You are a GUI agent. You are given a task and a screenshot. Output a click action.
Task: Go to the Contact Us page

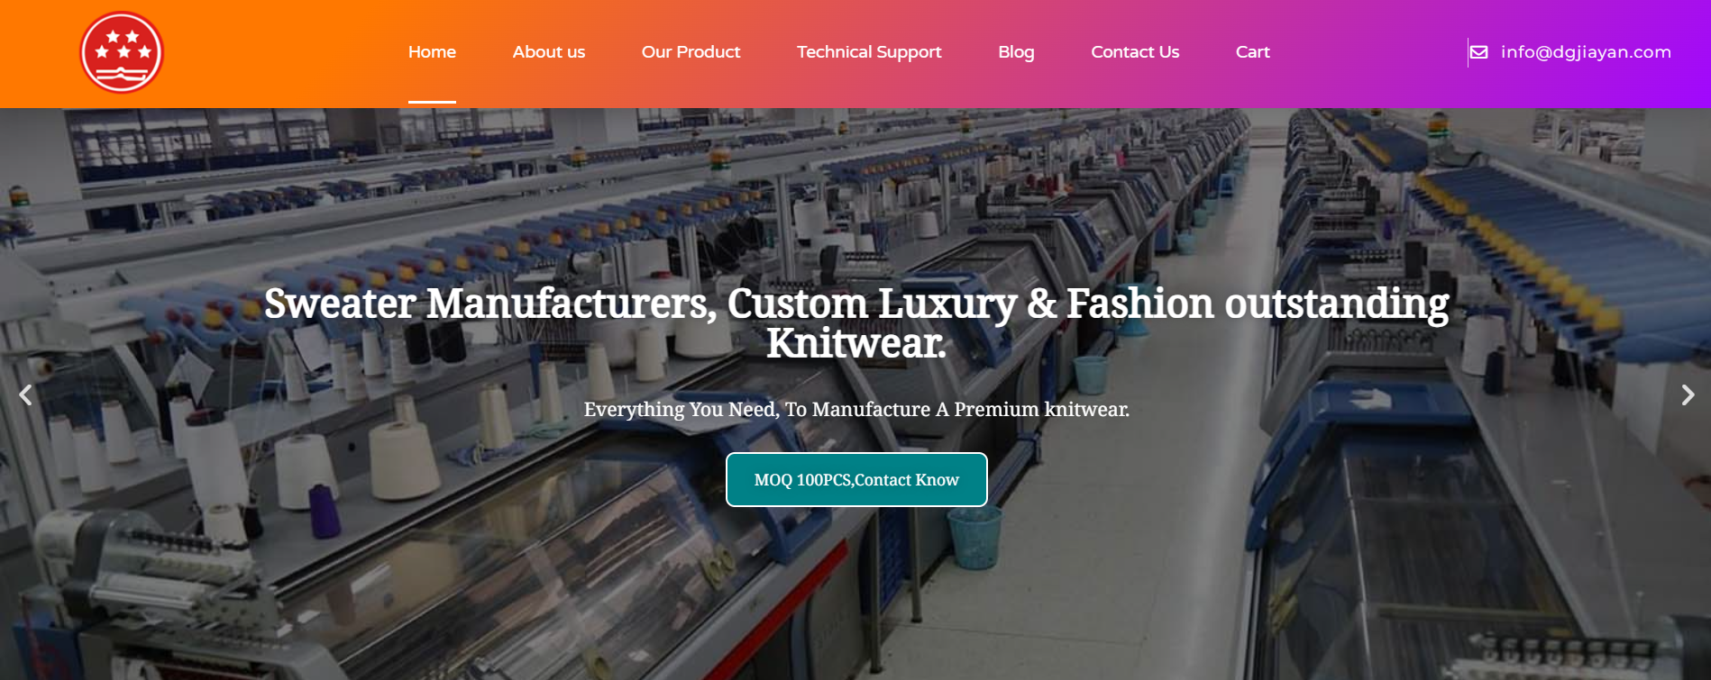1135,52
